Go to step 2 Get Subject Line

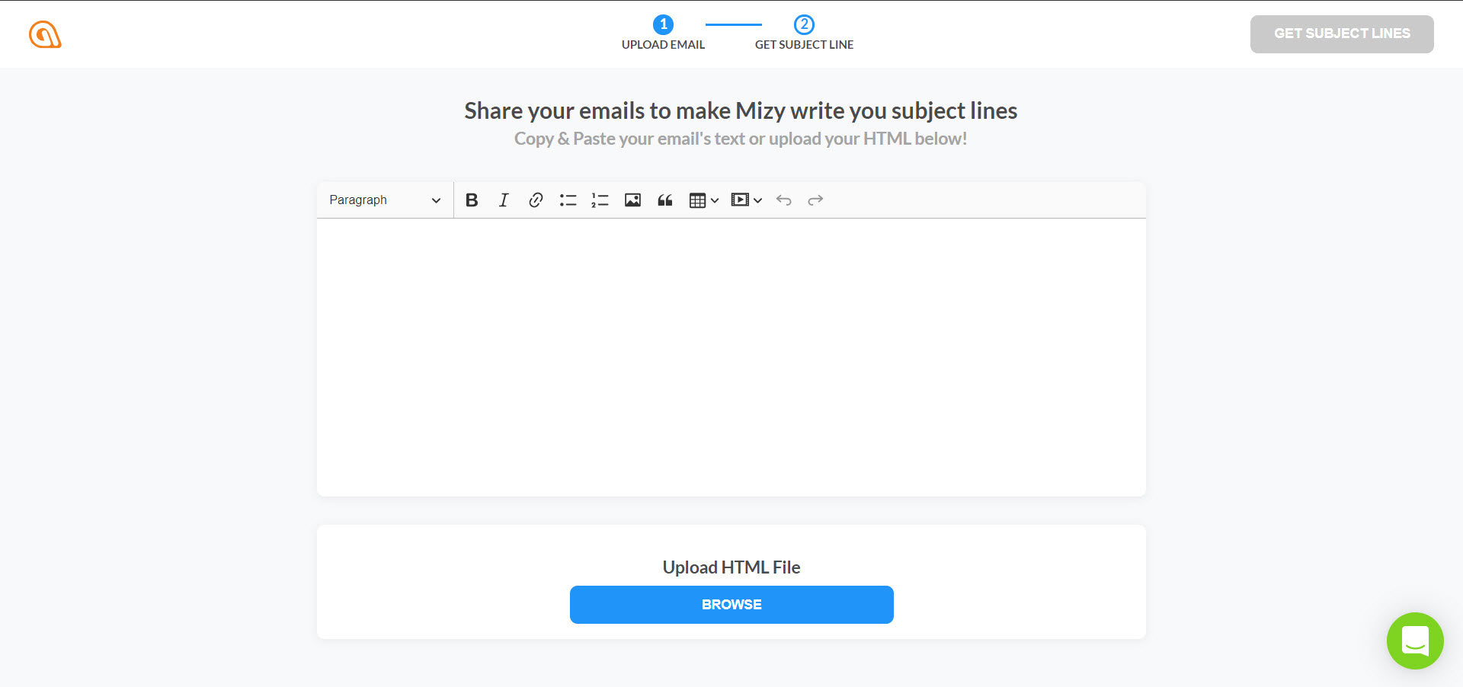804,34
